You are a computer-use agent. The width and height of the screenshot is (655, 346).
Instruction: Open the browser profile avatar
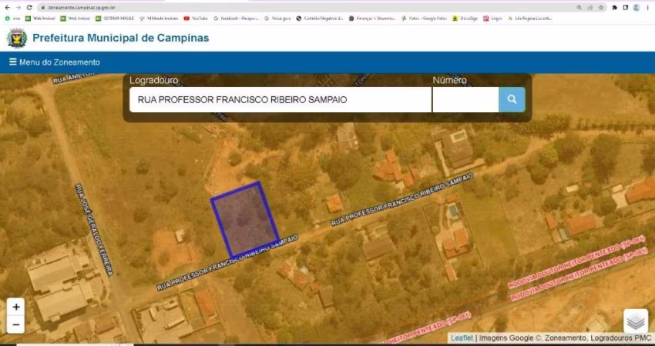[637, 8]
